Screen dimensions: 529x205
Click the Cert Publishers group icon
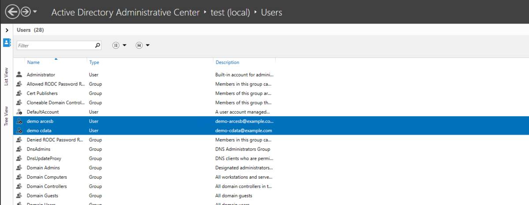tap(19, 93)
